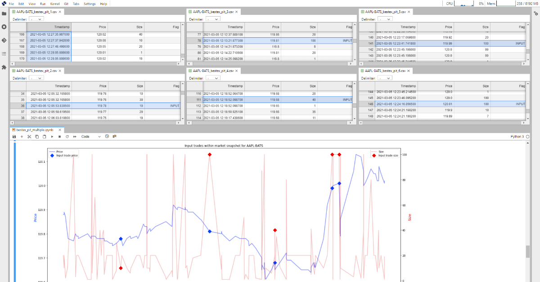Click the notebook vertical scrollbar thumb
This screenshot has height=282, width=540.
(x=528, y=251)
